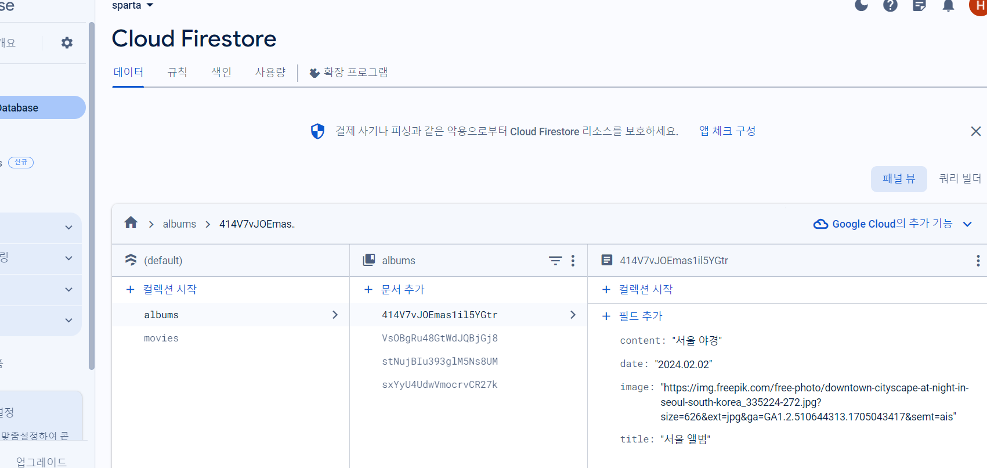
Task: Click the image field URL value
Action: [815, 402]
